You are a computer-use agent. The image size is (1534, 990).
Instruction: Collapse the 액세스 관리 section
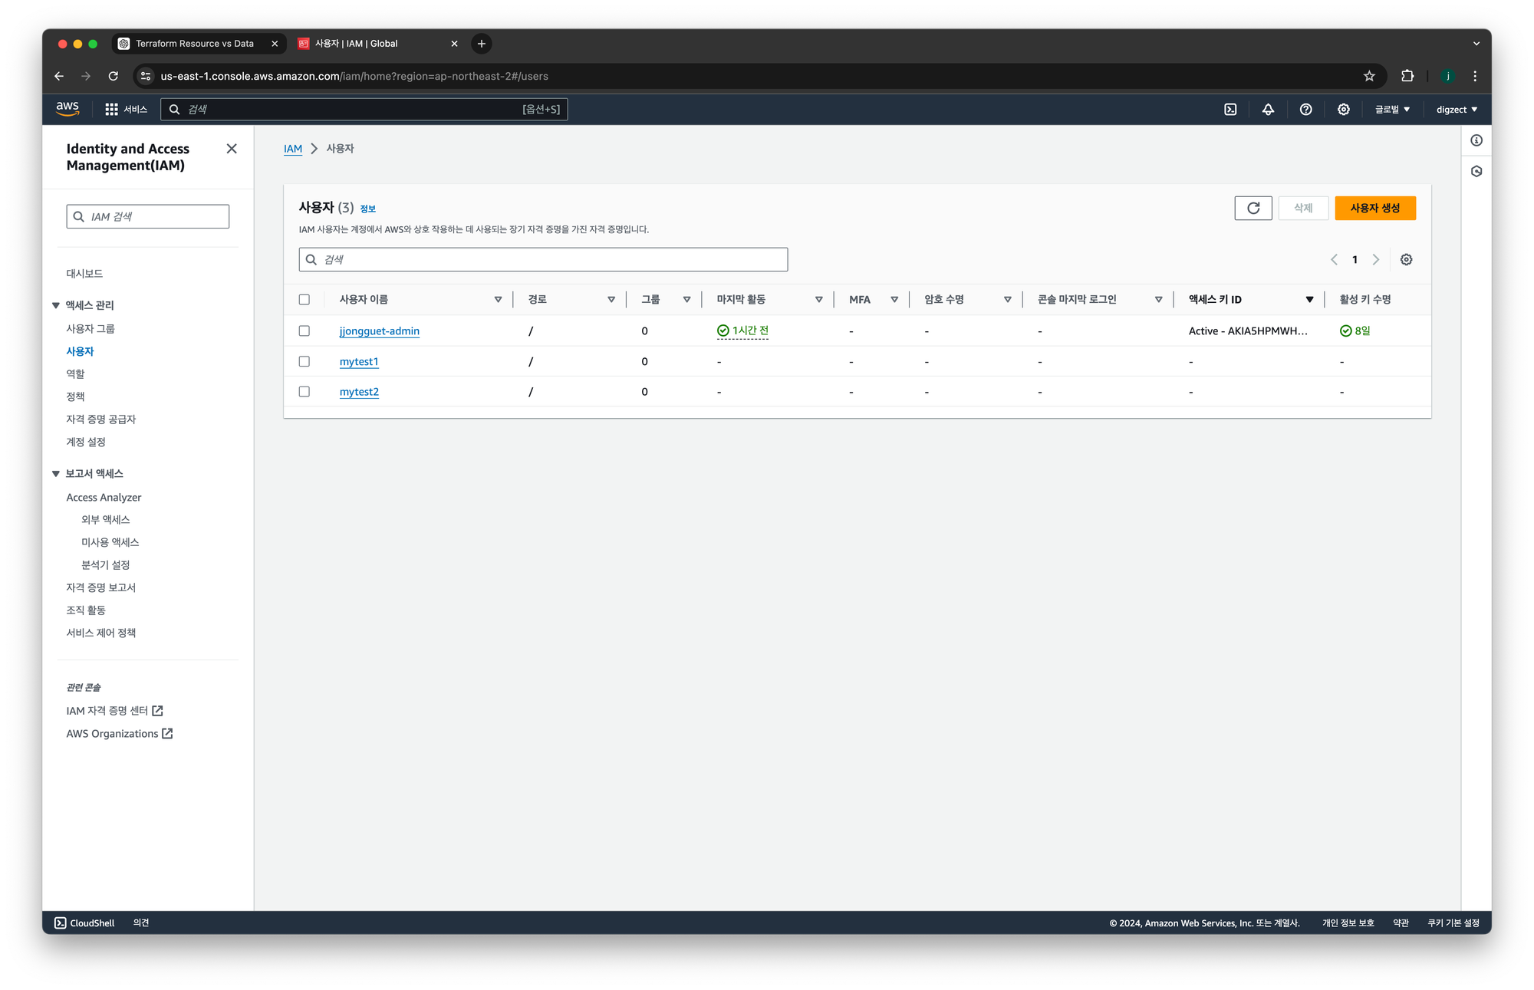56,305
